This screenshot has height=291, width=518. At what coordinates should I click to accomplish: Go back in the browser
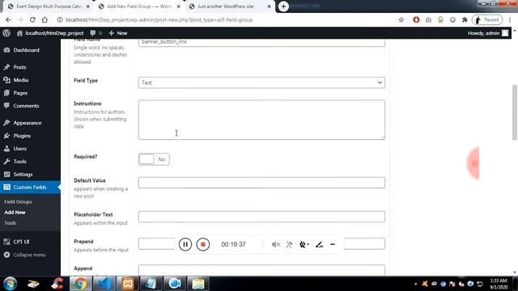coord(8,19)
